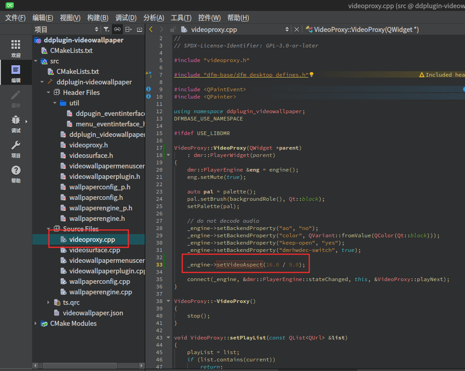465x371 pixels.
Task: Expand the ts.qrc resource node
Action: click(x=48, y=302)
